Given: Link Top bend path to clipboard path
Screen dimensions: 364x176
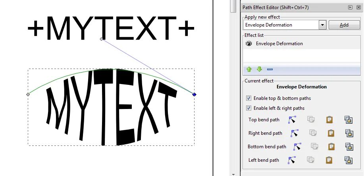Looking at the screenshot, I should tap(349, 120).
